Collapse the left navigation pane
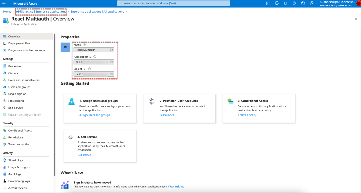Viewport: 361px width, 193px height. 54,30
